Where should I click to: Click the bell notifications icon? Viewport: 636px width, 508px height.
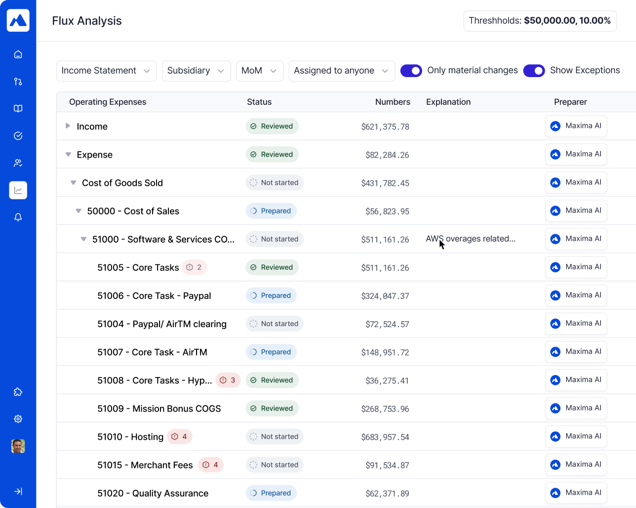[x=18, y=217]
